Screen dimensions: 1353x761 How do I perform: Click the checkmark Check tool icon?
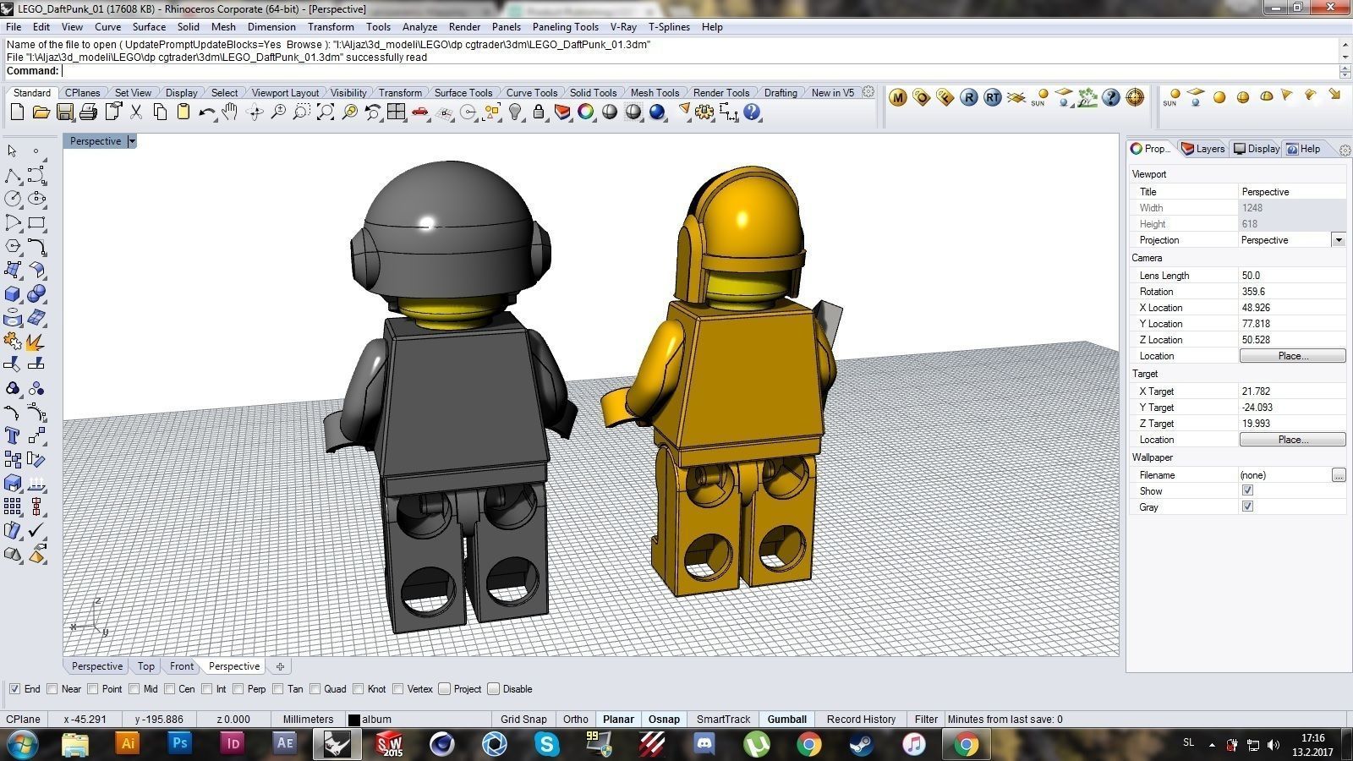click(x=36, y=530)
